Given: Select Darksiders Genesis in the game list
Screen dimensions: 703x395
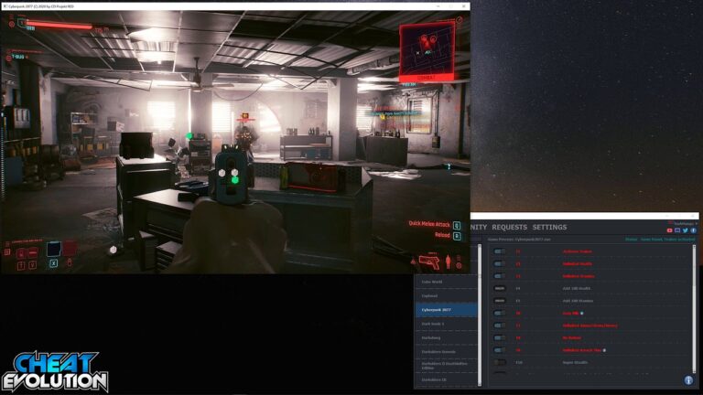Looking at the screenshot, I should coord(446,351).
